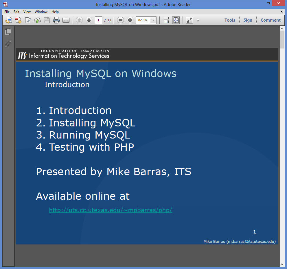Click the Create PDF icon
Image resolution: width=287 pixels, height=269 pixels.
click(x=18, y=20)
